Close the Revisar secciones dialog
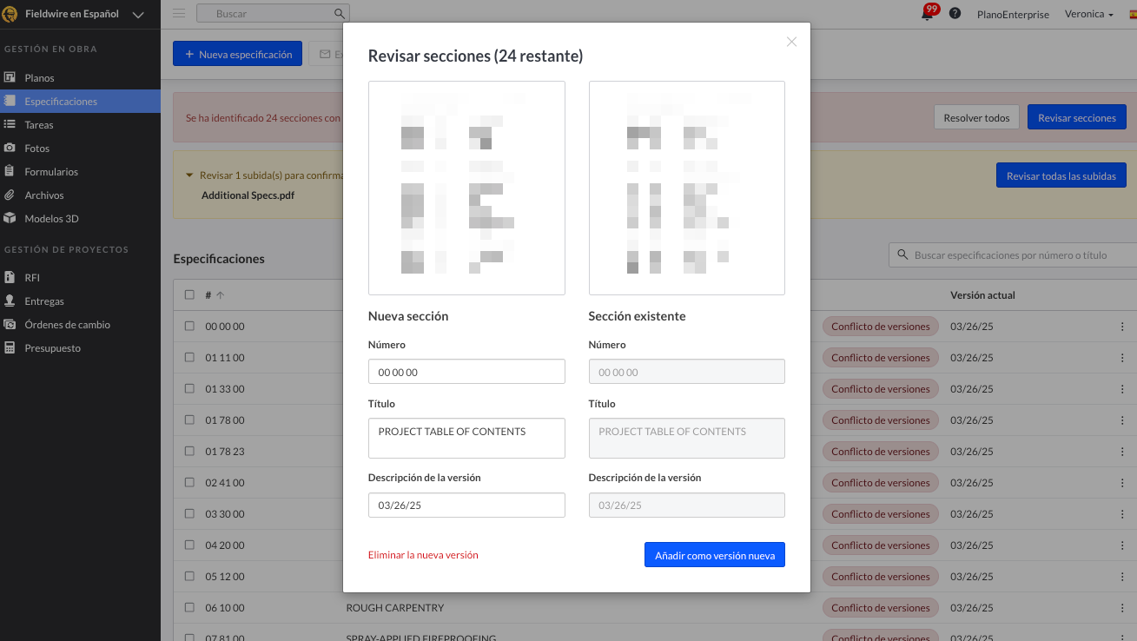 (791, 42)
